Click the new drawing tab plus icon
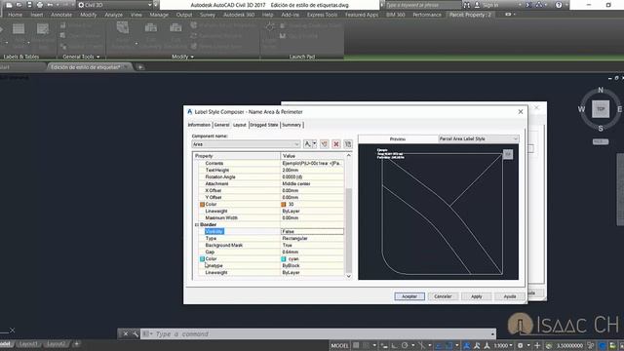 [x=140, y=67]
